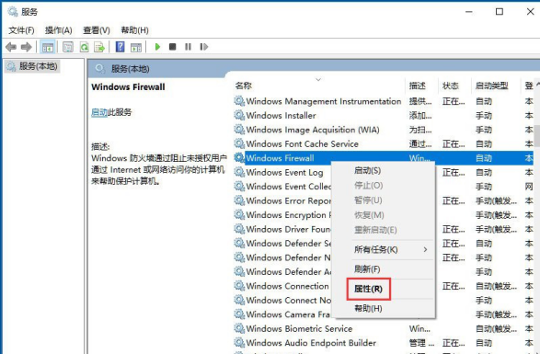Viewport: 540px width, 354px height.
Task: Choose 启动(S) in the context menu
Action: coord(367,170)
